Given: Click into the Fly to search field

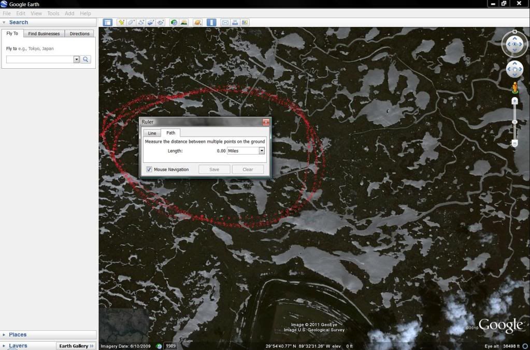Looking at the screenshot, I should point(40,59).
